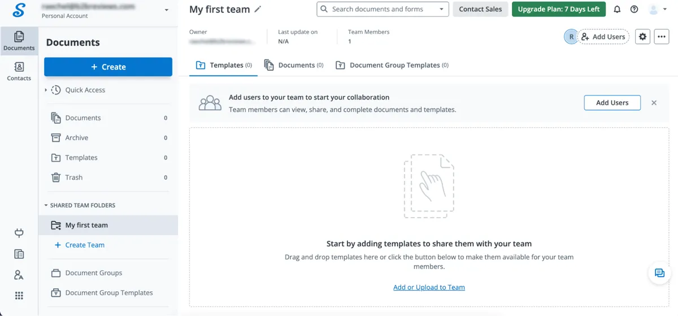
Task: Edit team name with pencil icon
Action: tap(258, 9)
